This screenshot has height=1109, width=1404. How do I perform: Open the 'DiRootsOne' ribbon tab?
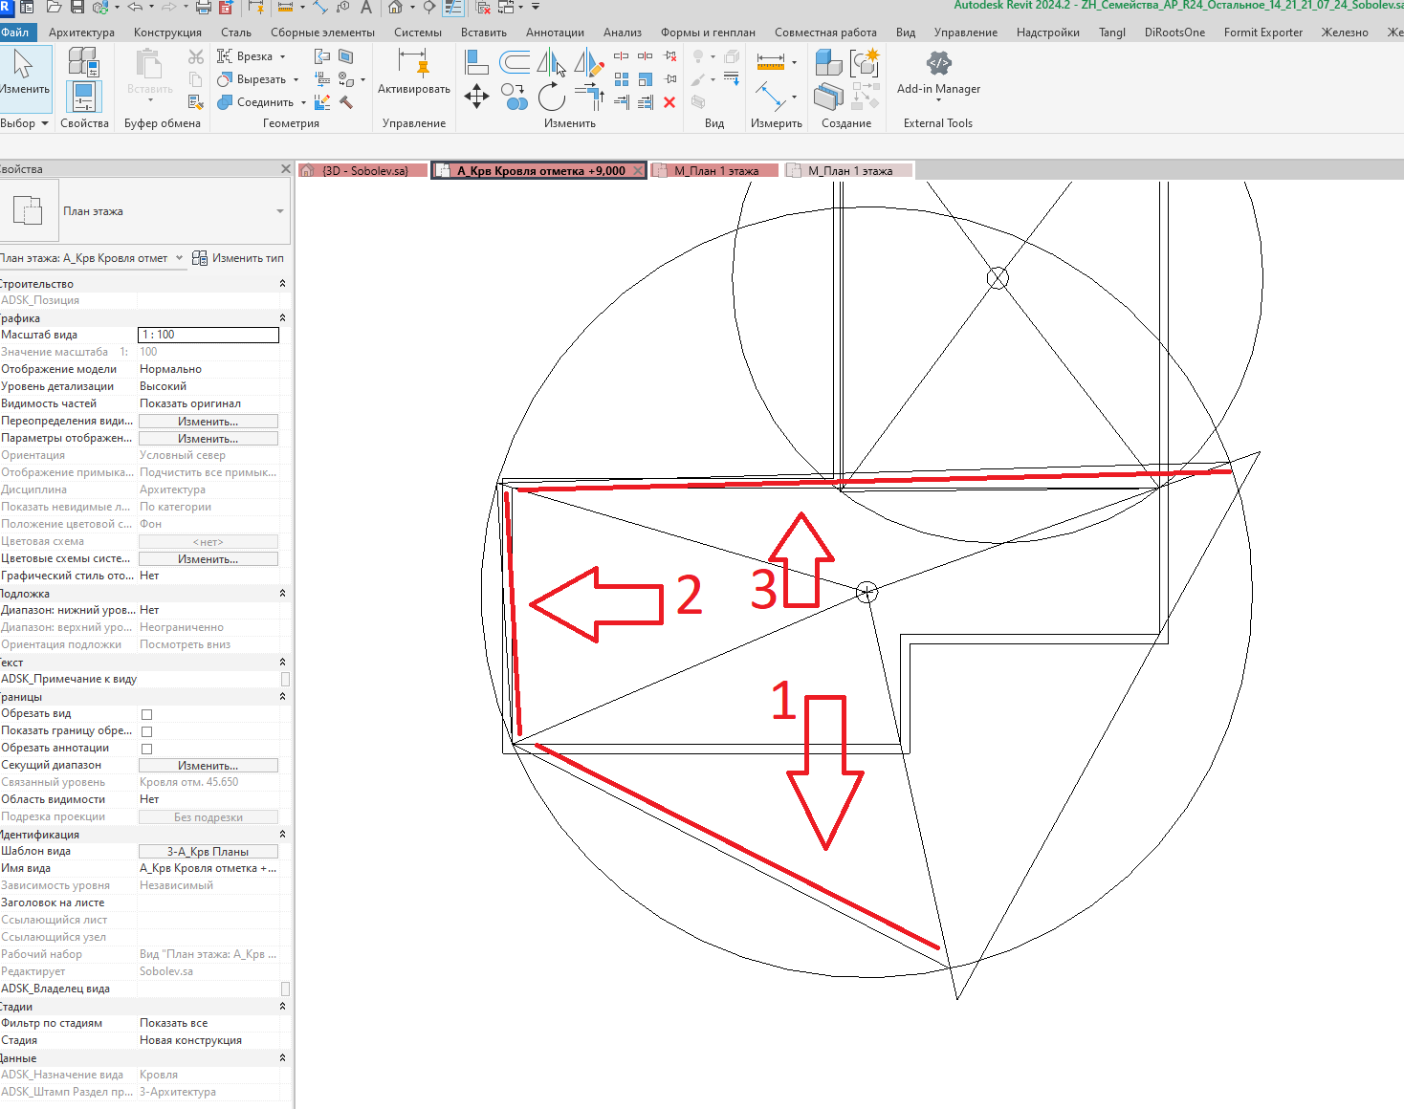click(x=1174, y=33)
